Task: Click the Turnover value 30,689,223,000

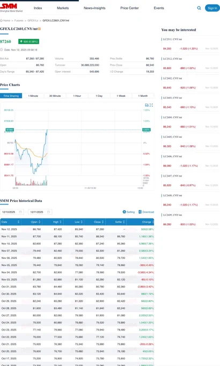Action: pyautogui.click(x=90, y=65)
